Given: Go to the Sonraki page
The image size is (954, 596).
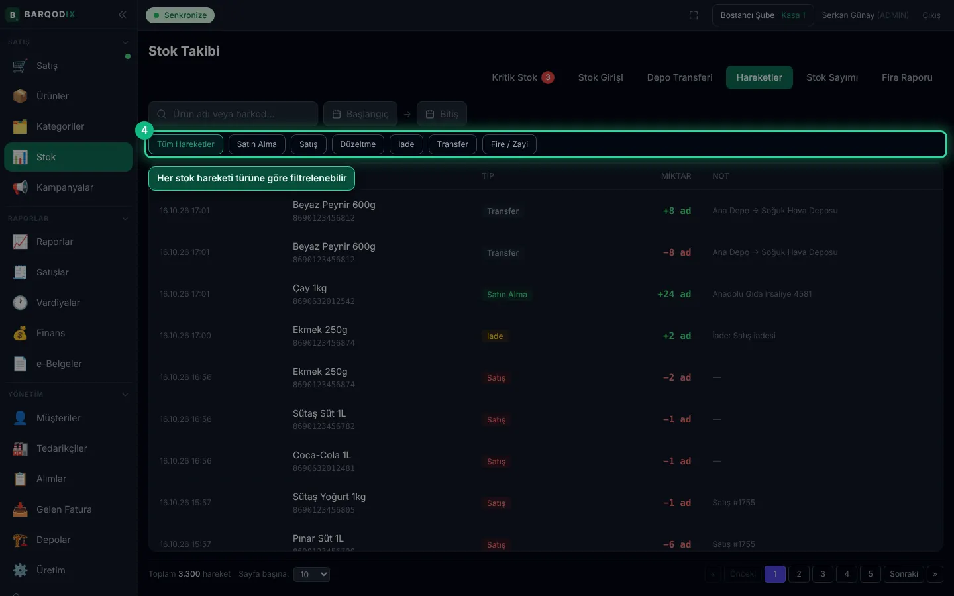Looking at the screenshot, I should (x=904, y=574).
